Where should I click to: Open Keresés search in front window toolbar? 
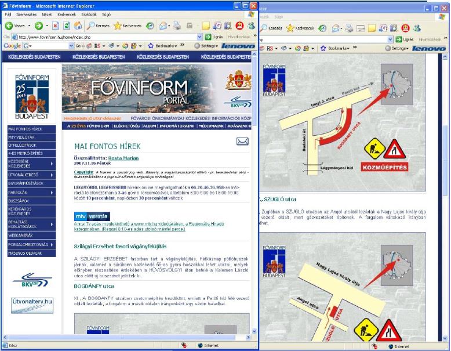[98, 26]
